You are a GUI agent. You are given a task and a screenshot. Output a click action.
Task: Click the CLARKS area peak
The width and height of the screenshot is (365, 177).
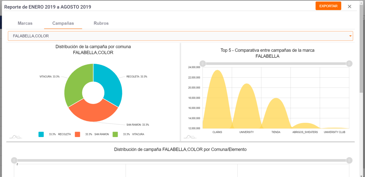[217, 70]
